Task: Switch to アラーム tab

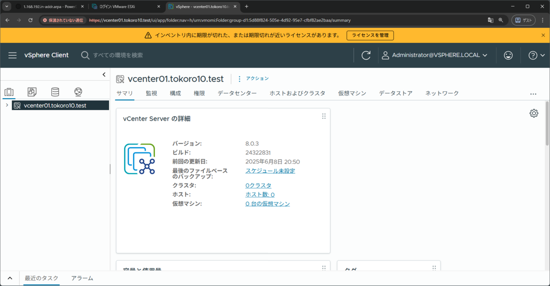Action: (82, 278)
